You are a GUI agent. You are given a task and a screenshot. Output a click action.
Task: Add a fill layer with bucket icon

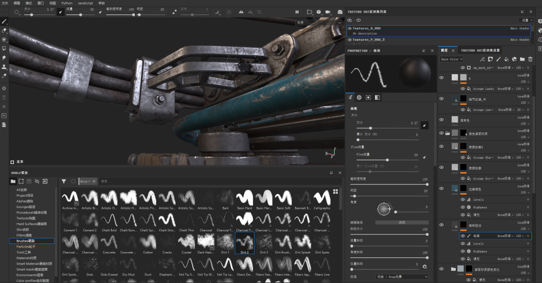[x=506, y=60]
